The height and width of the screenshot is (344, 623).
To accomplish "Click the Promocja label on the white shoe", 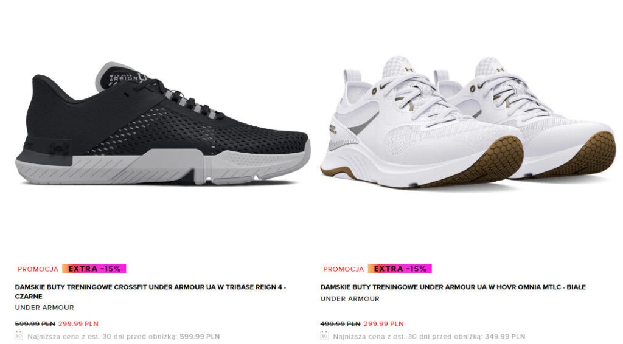I will [x=343, y=269].
